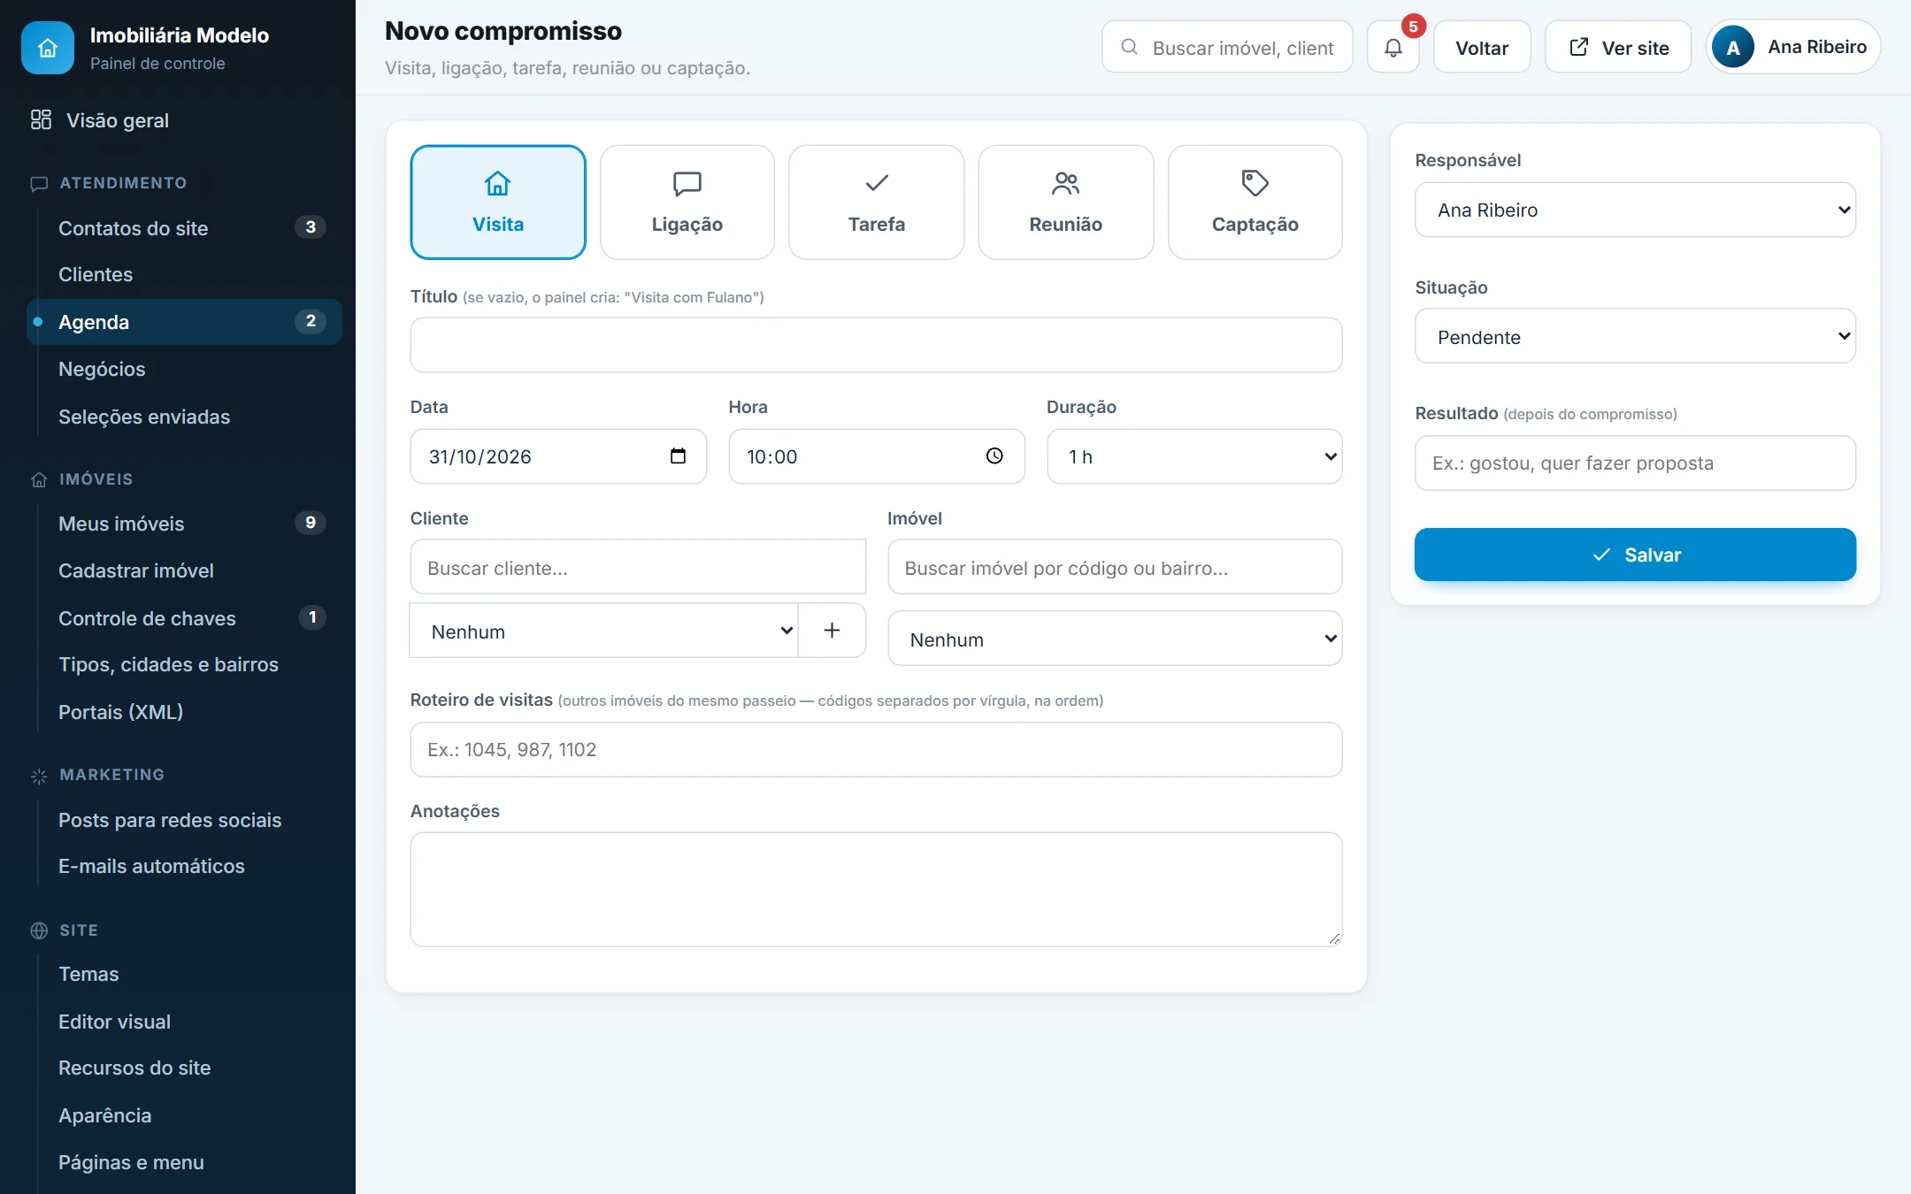Click the Roteiro de visitas input field
Viewport: 1911px width, 1194px height.
(x=876, y=750)
